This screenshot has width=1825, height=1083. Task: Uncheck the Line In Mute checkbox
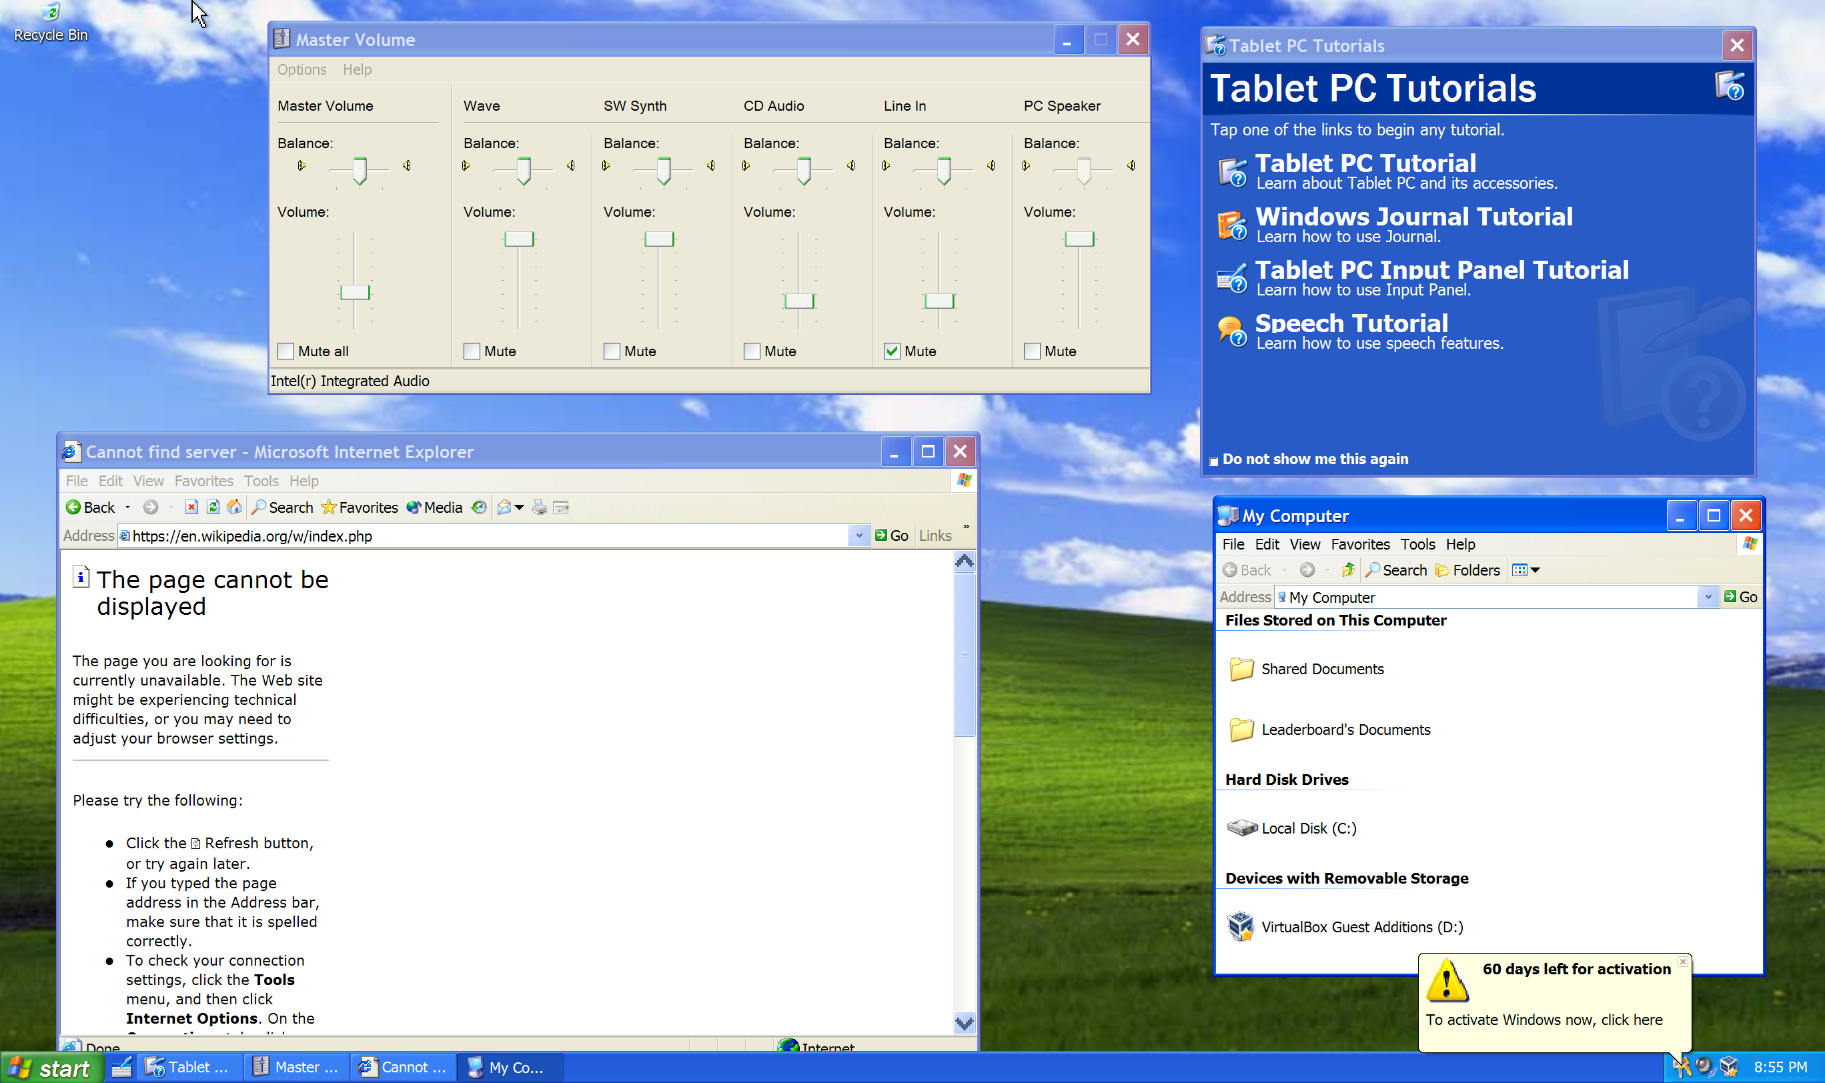coord(892,351)
